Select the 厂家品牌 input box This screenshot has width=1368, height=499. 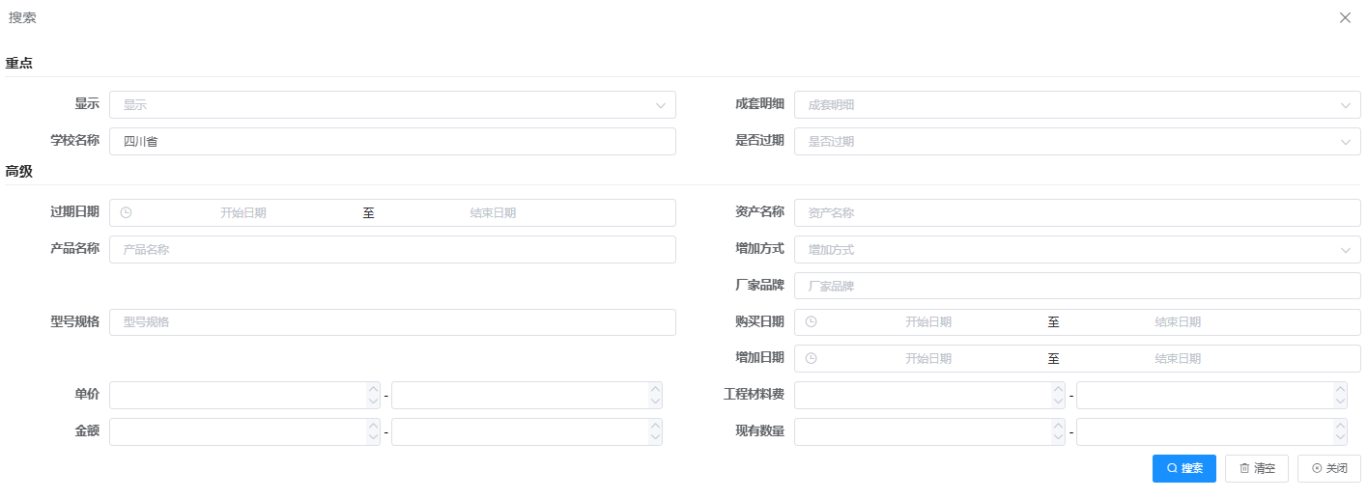[x=1076, y=287]
